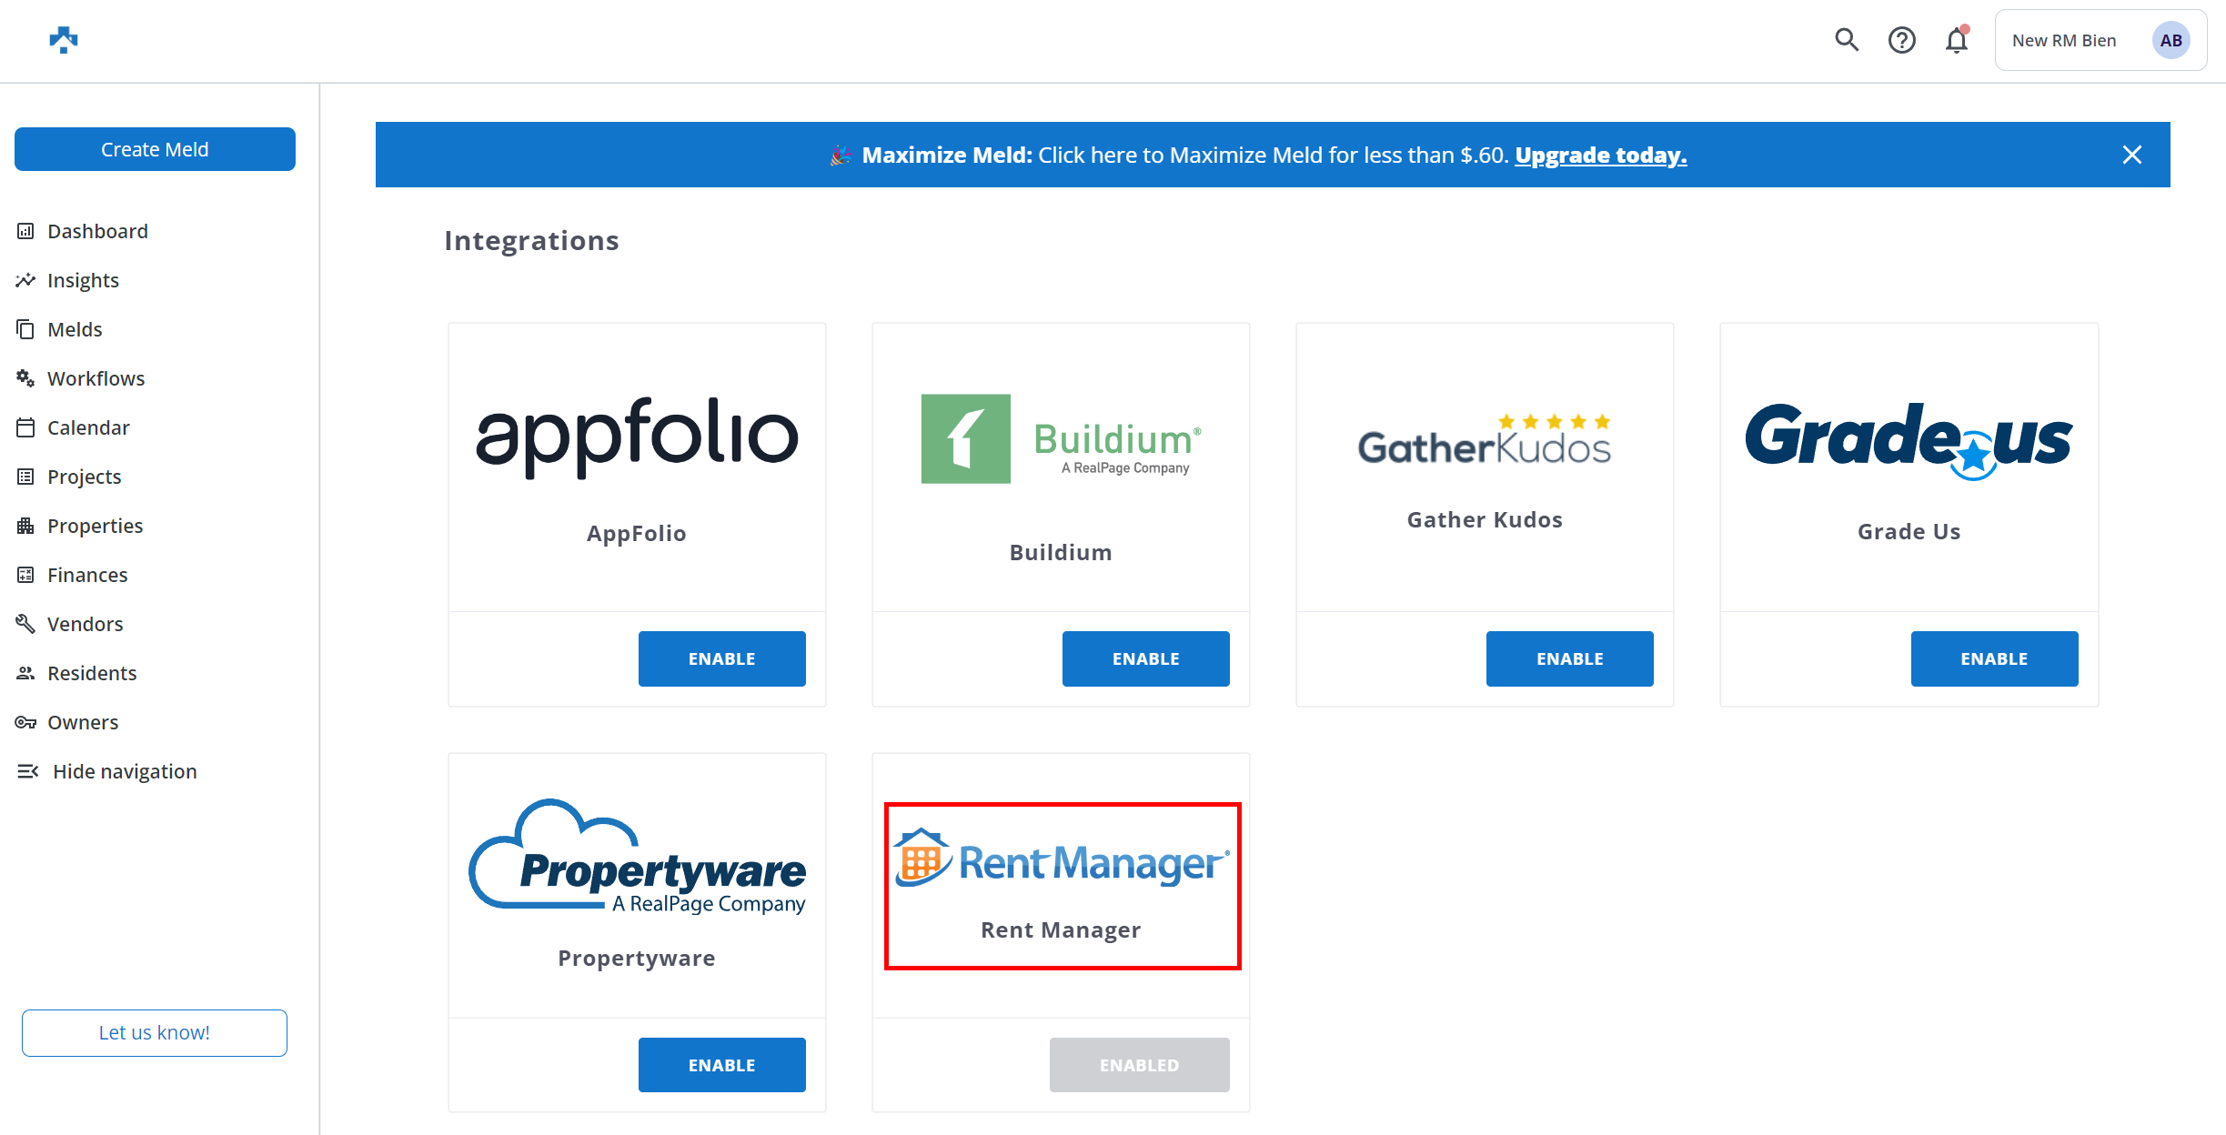
Task: Click the Vendors wrench icon
Action: tap(25, 624)
